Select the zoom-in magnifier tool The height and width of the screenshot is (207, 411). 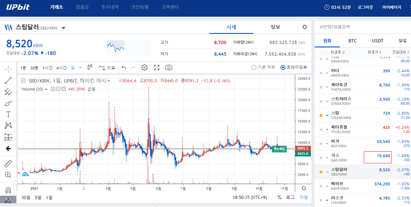8,175
